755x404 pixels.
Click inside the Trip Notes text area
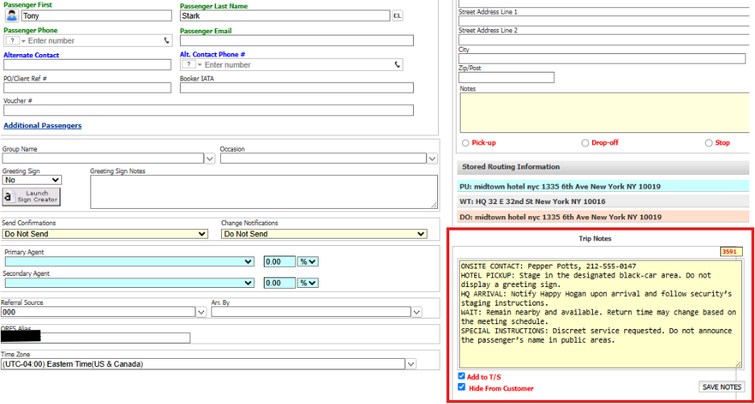coord(600,314)
